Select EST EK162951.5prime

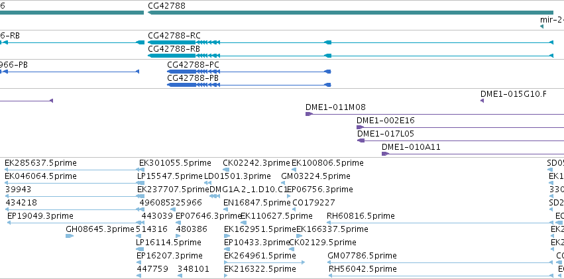point(260,229)
